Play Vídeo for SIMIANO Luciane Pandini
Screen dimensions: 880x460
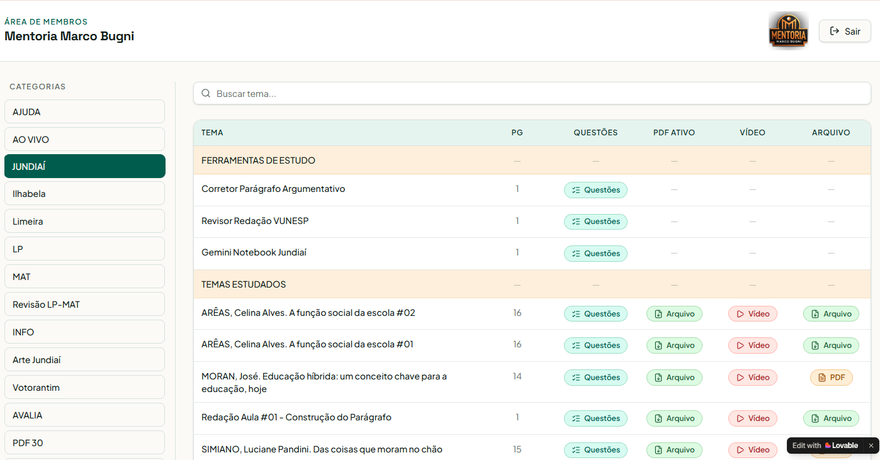[x=753, y=450]
